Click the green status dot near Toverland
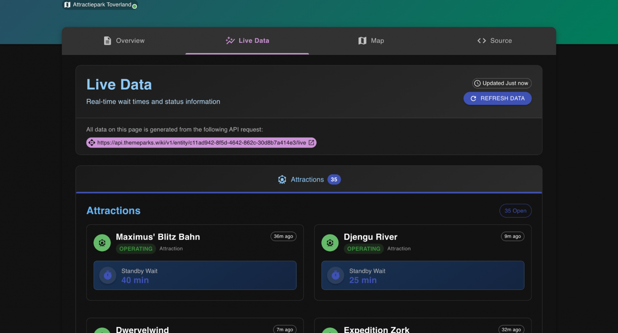Image resolution: width=618 pixels, height=333 pixels. coord(134,6)
